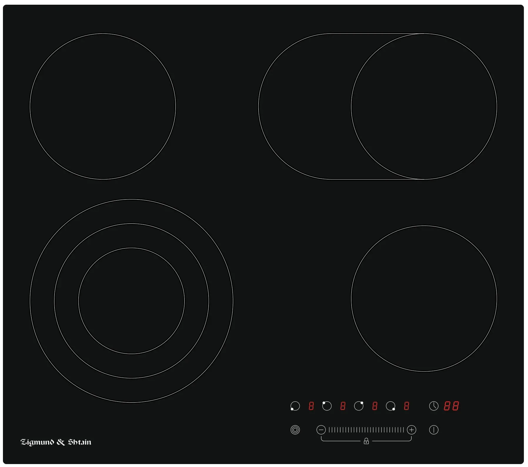Tap the timer clock icon

(x=434, y=406)
